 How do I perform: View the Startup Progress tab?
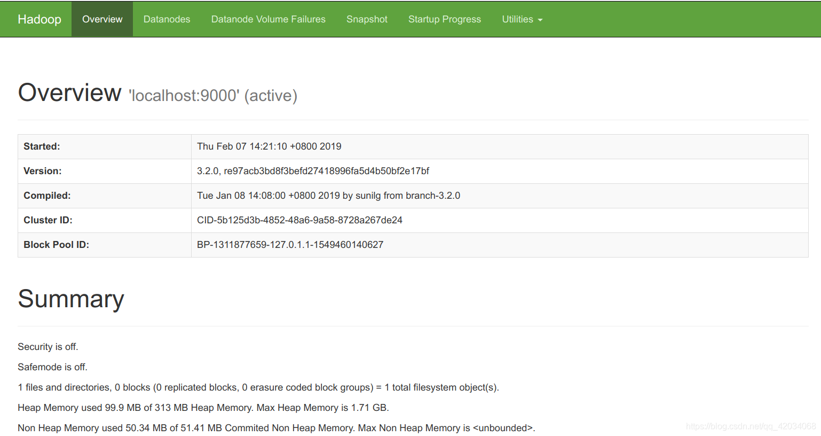tap(445, 19)
